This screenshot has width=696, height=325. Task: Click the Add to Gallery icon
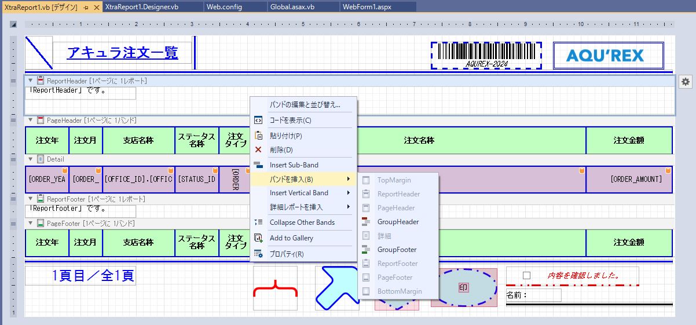tap(258, 238)
